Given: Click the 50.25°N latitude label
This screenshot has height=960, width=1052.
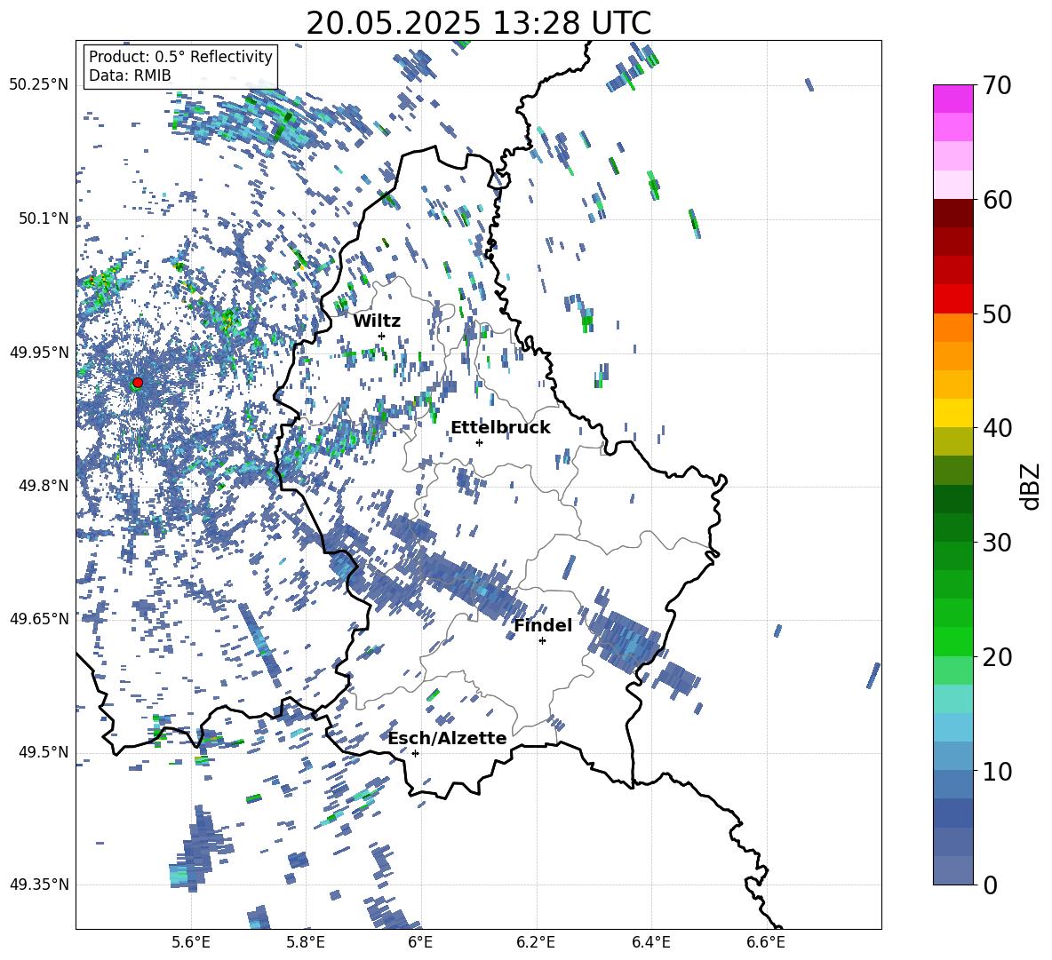Looking at the screenshot, I should [x=39, y=85].
